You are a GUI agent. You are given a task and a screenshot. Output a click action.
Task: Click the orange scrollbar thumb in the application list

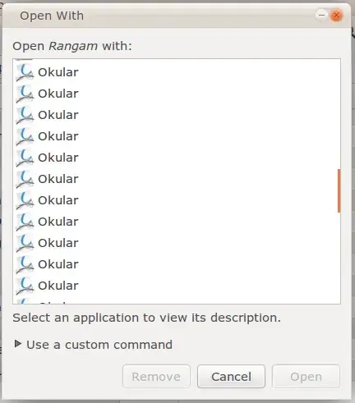(339, 190)
